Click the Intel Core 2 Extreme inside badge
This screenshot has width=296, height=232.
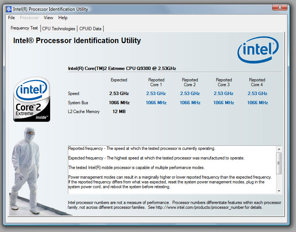pyautogui.click(x=32, y=99)
